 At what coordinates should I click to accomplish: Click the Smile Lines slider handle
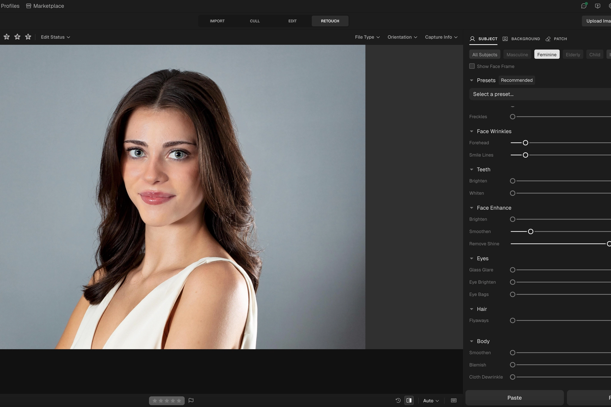[525, 155]
